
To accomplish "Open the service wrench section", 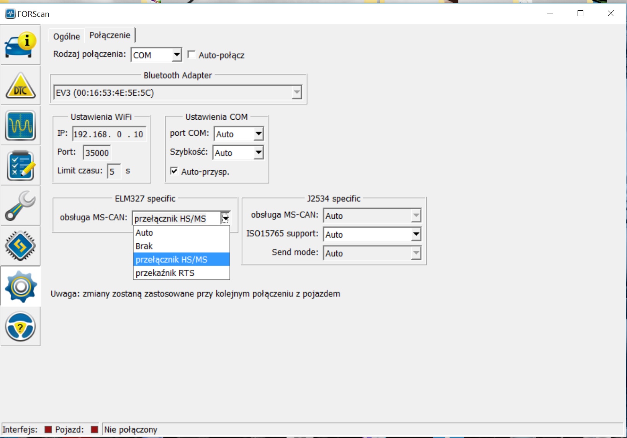I will coord(20,206).
